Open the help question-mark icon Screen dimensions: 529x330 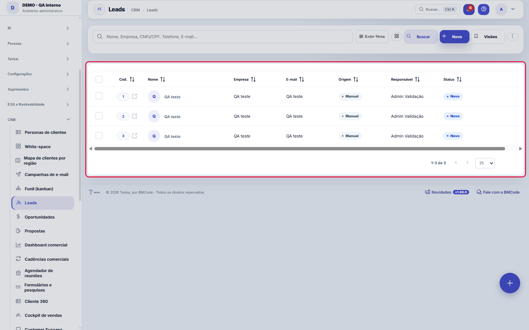[484, 10]
